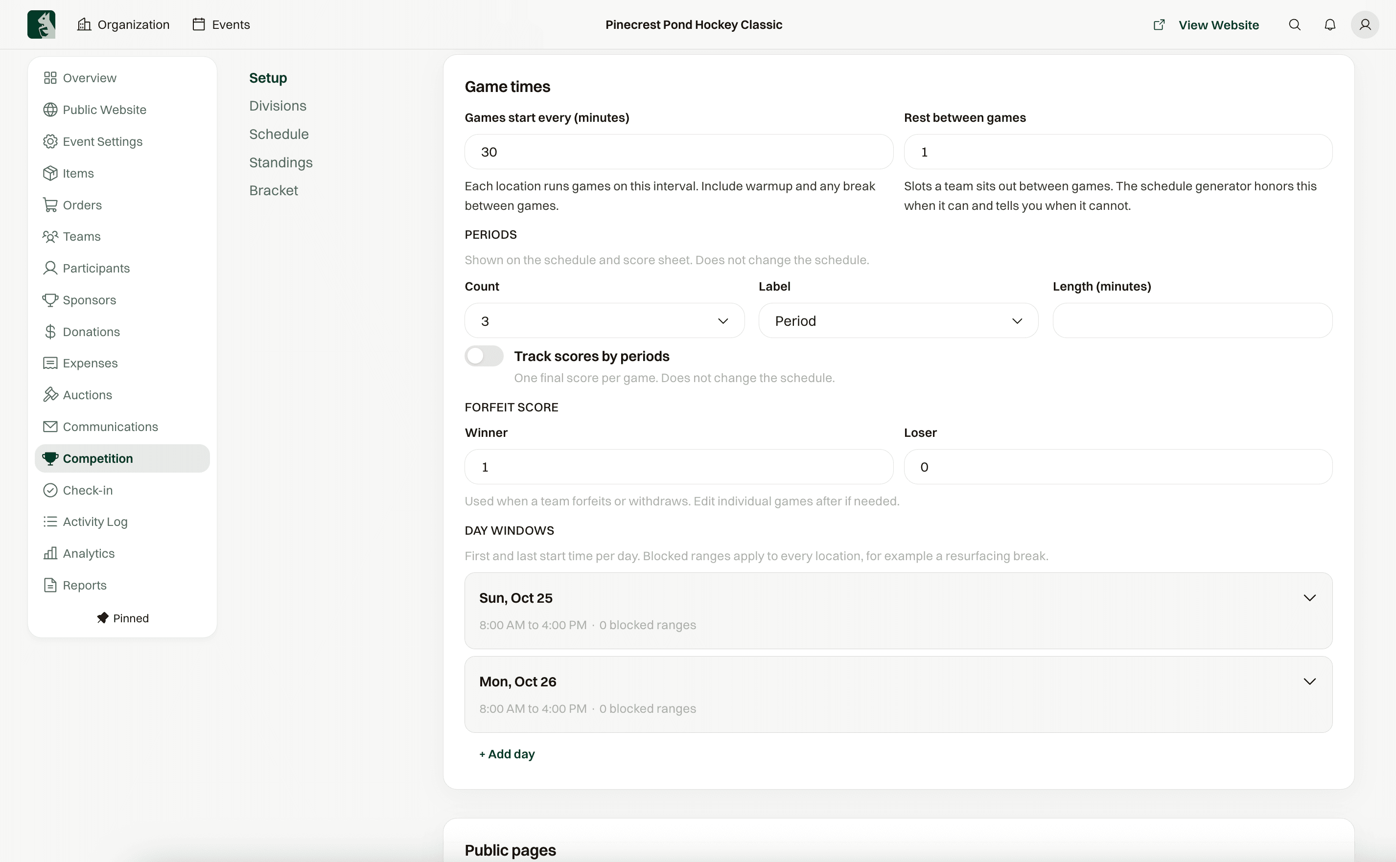
Task: Click the Communications envelope icon
Action: pyautogui.click(x=50, y=427)
